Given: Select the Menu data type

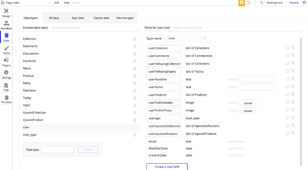Looking at the screenshot, I should [27, 69].
